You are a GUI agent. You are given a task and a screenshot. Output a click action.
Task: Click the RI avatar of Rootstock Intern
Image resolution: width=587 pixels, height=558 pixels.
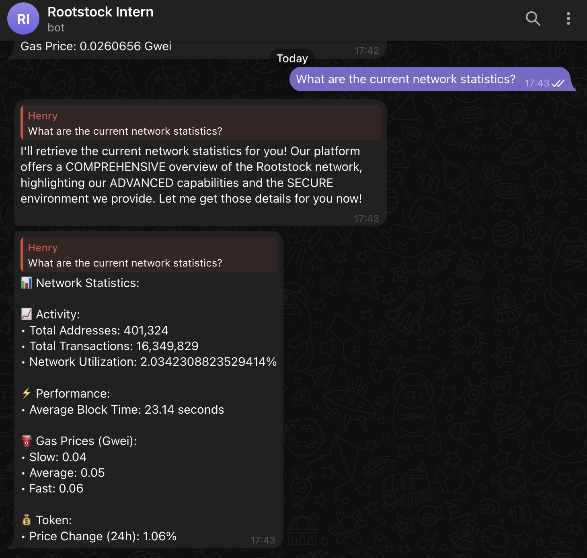pos(23,18)
